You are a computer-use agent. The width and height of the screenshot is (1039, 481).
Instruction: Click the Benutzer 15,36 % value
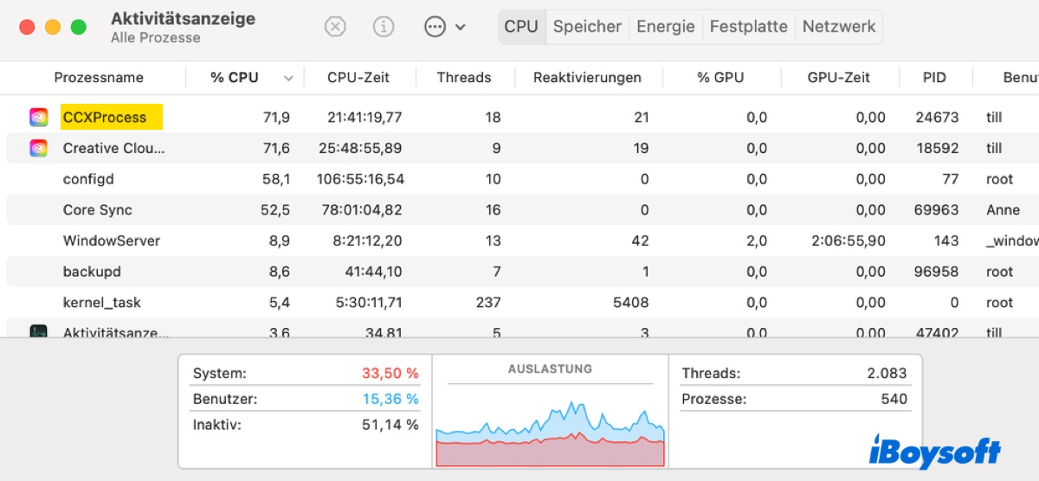coord(390,399)
